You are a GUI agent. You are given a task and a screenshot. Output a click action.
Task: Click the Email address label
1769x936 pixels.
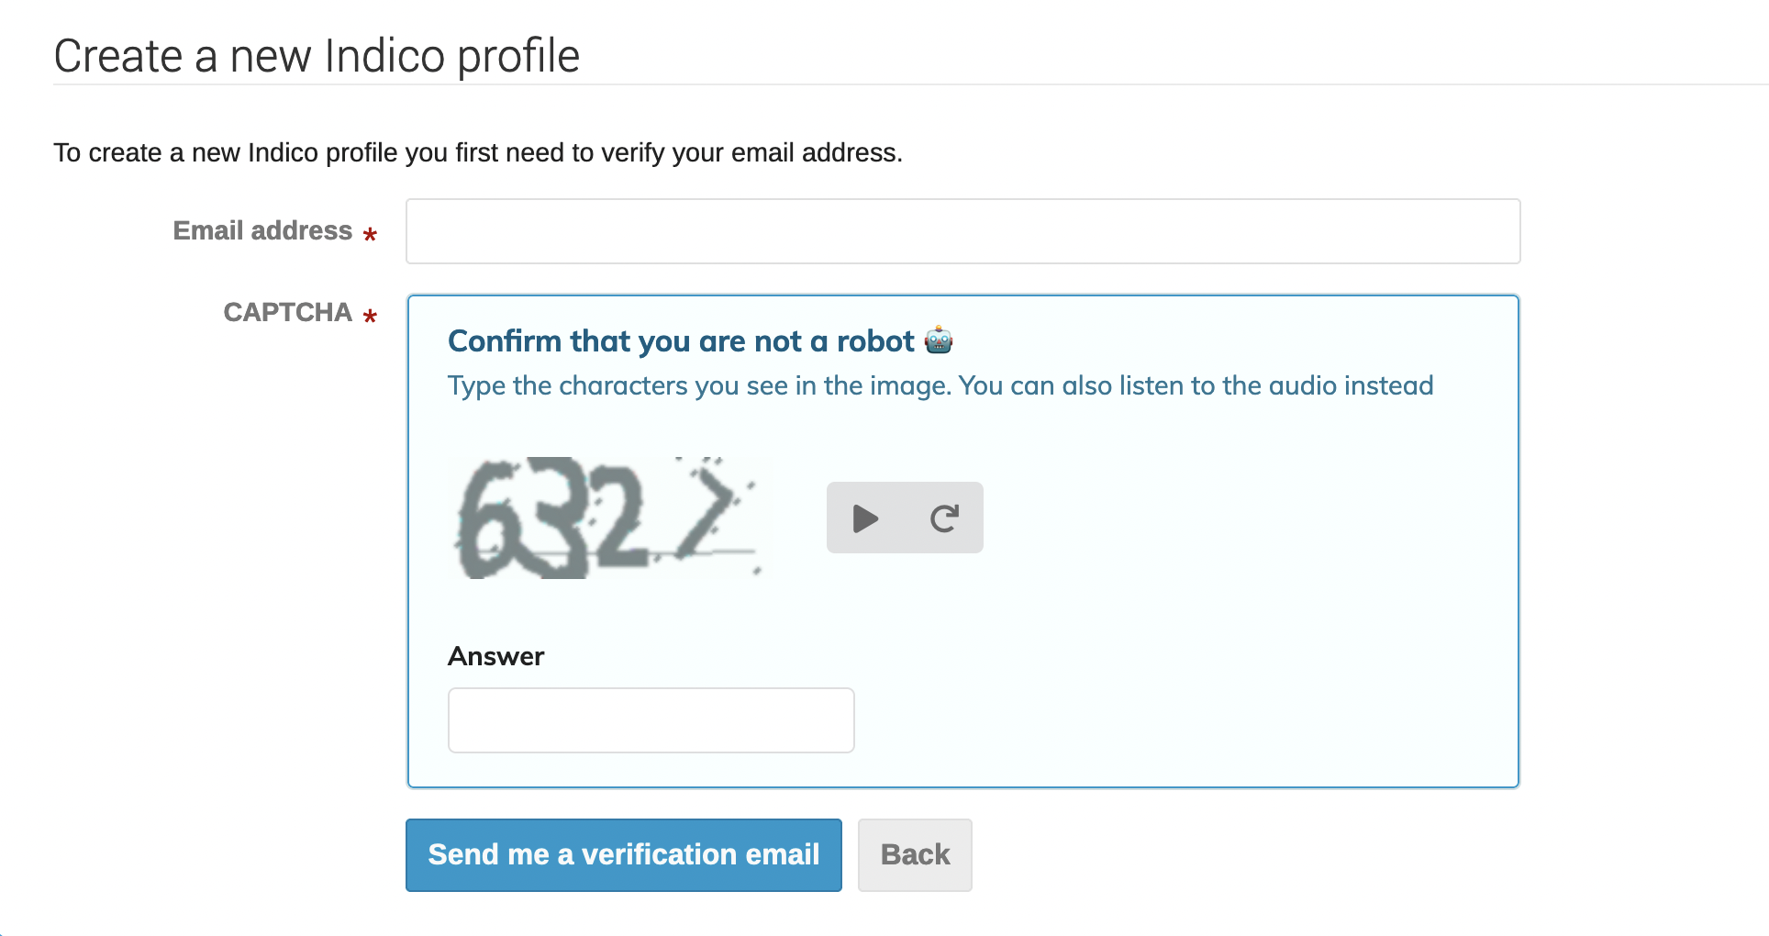262,230
